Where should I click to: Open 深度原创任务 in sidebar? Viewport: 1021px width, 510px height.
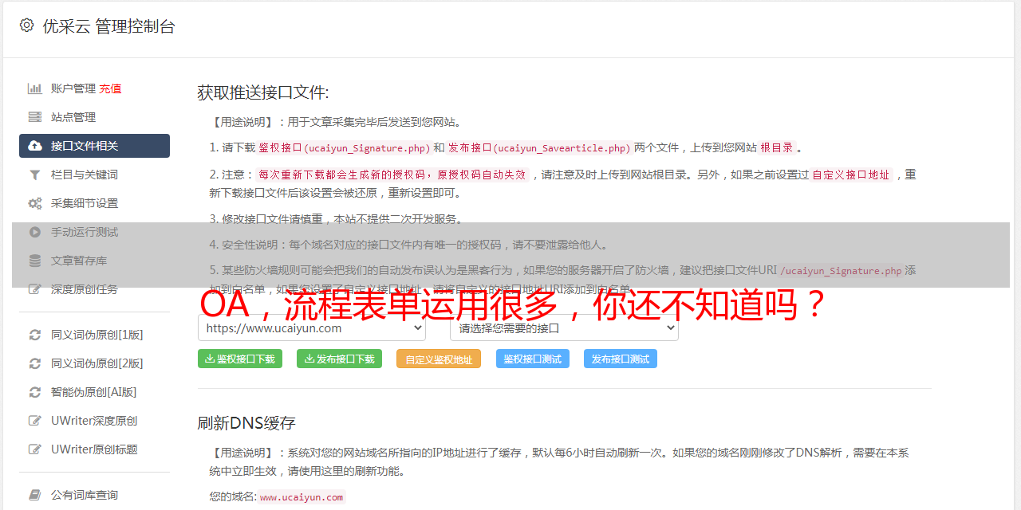pos(85,289)
